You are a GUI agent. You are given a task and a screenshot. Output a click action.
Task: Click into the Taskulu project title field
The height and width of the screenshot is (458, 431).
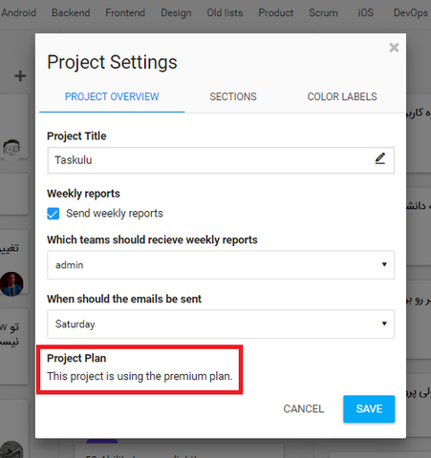(x=221, y=160)
